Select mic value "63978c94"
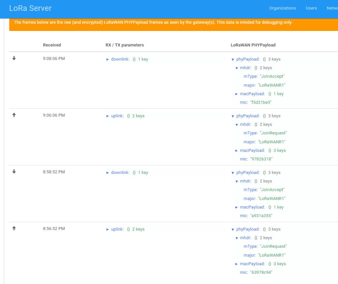Screen dimensions: 338x284 261,272
